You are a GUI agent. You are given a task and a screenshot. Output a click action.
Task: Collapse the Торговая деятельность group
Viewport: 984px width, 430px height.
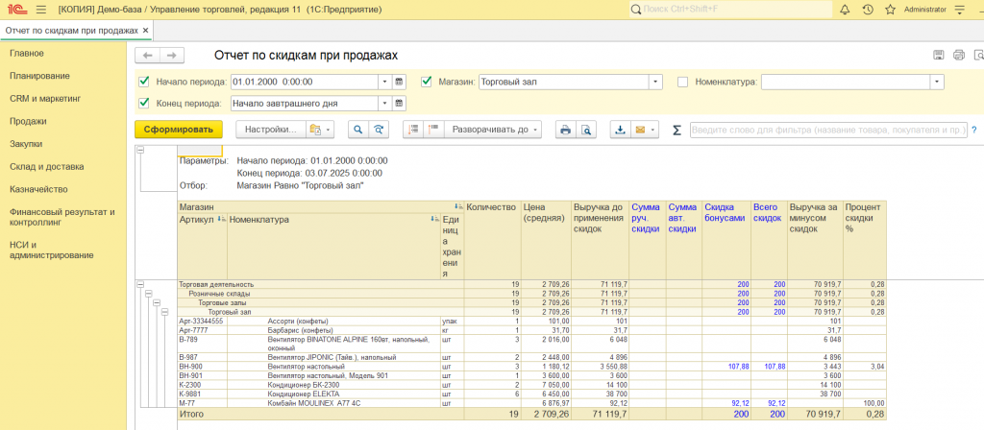tap(140, 284)
